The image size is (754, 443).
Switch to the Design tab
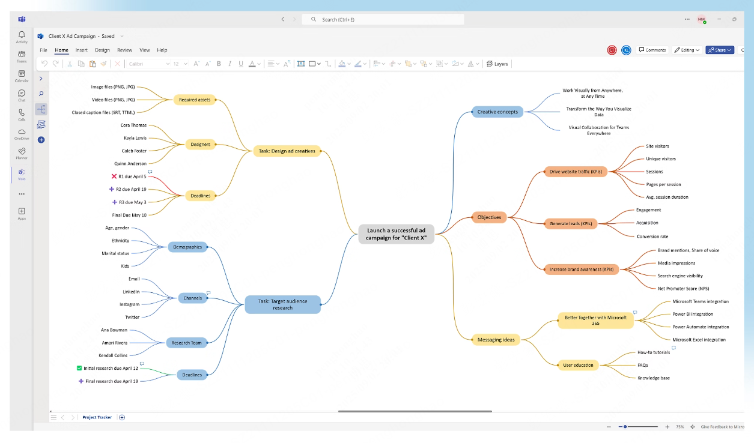tap(102, 50)
